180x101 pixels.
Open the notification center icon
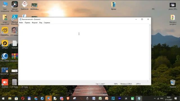click(x=175, y=98)
